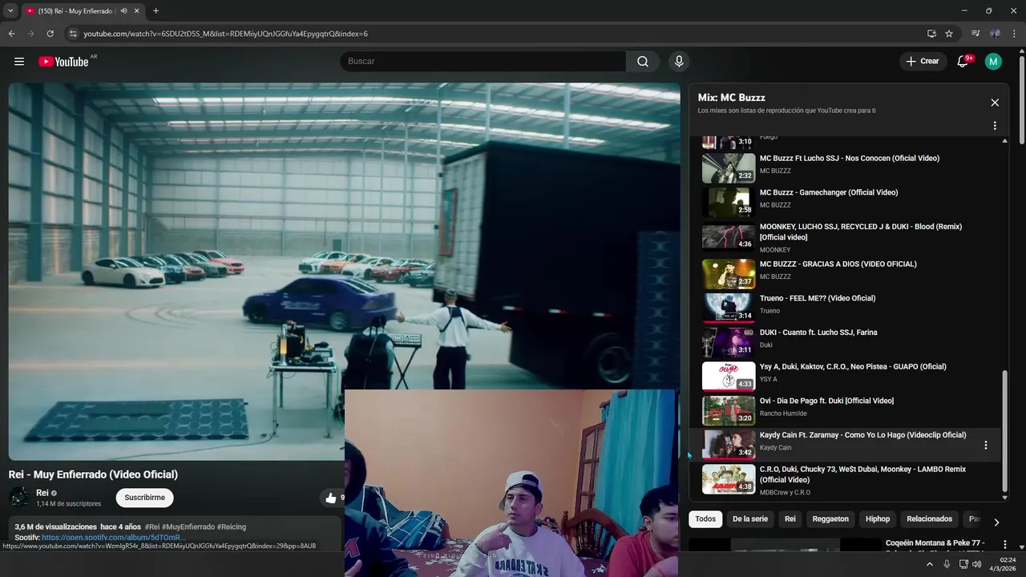Open the tab search dropdown
The width and height of the screenshot is (1026, 577).
tap(10, 11)
